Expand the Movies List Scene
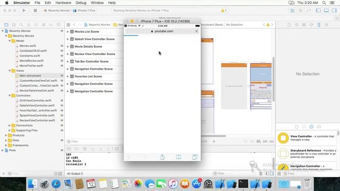The image size is (340, 191). pos(67,32)
